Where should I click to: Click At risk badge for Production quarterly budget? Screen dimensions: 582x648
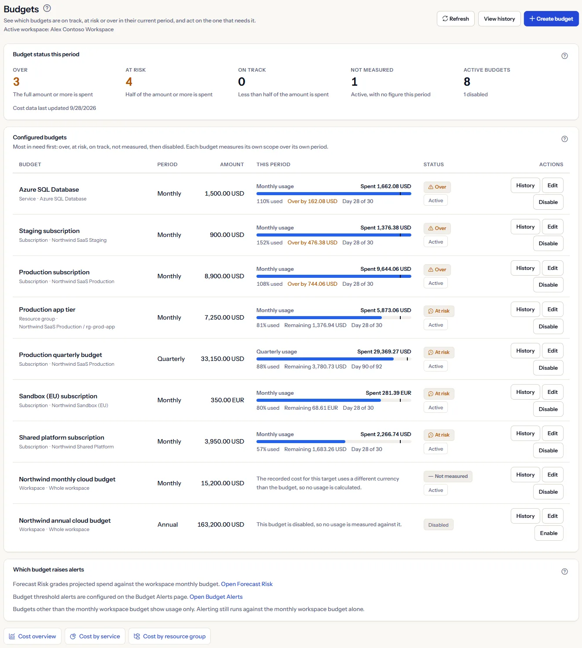[x=439, y=352]
